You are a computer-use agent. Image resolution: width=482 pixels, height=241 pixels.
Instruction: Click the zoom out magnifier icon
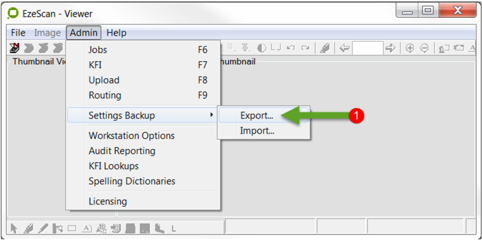pyautogui.click(x=424, y=48)
